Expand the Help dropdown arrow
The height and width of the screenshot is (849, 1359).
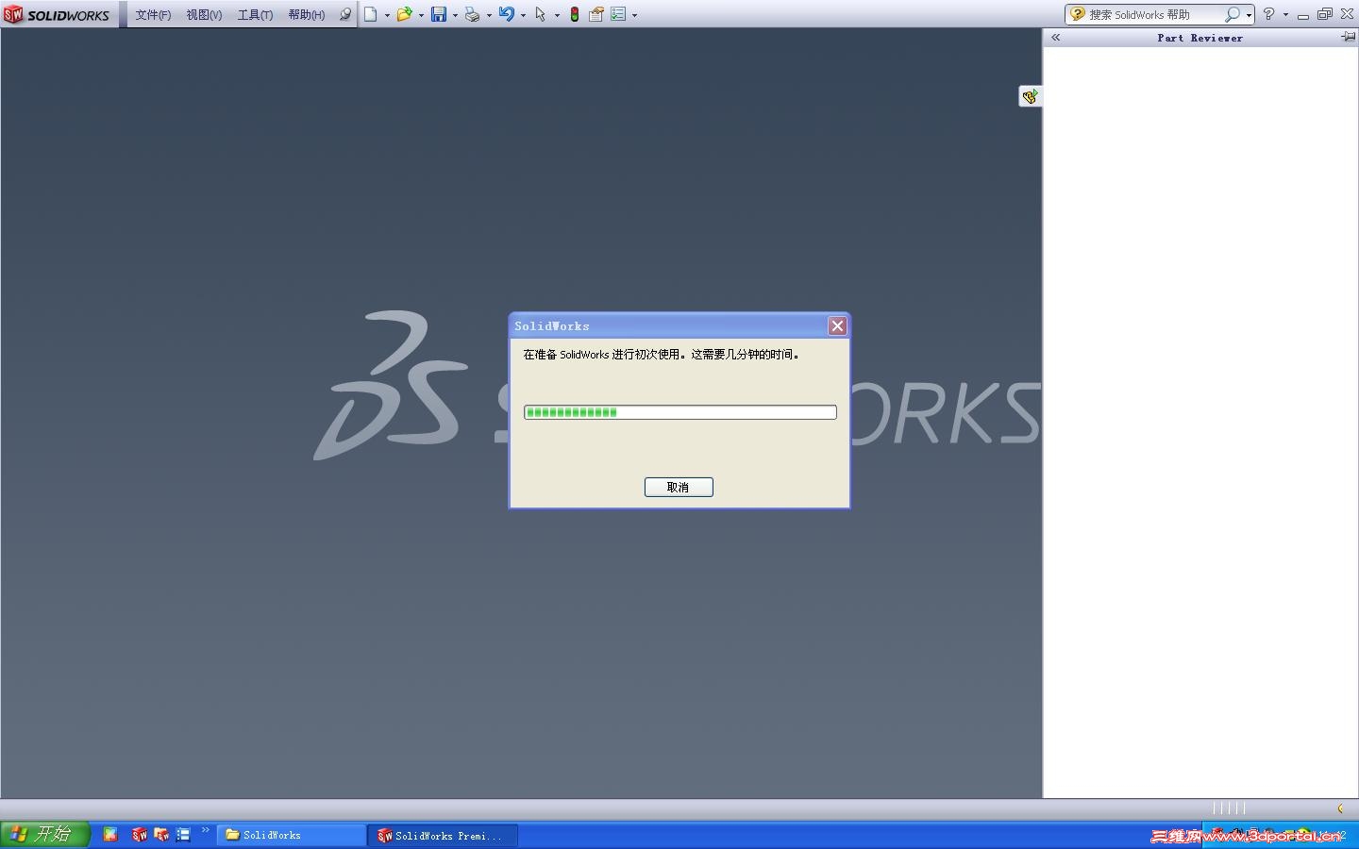tap(1285, 15)
